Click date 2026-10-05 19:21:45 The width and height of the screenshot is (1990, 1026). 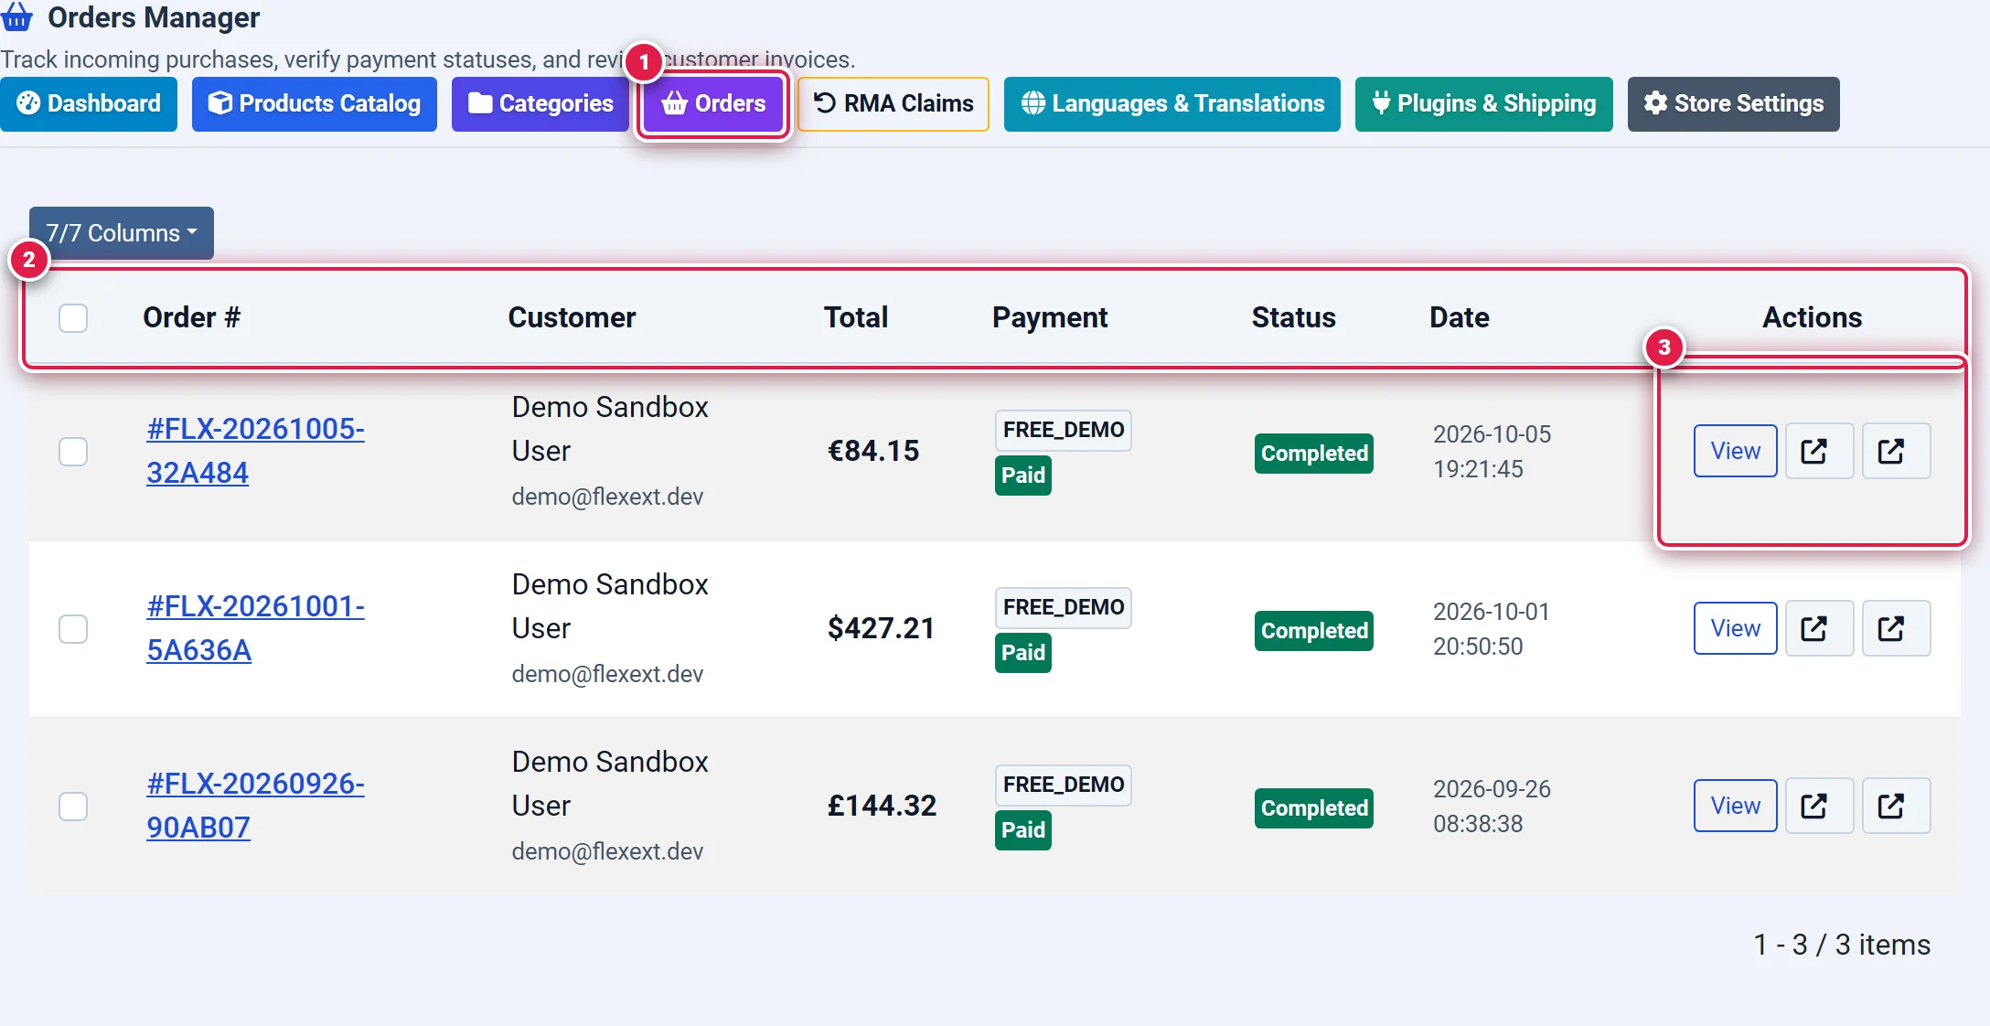pos(1492,452)
